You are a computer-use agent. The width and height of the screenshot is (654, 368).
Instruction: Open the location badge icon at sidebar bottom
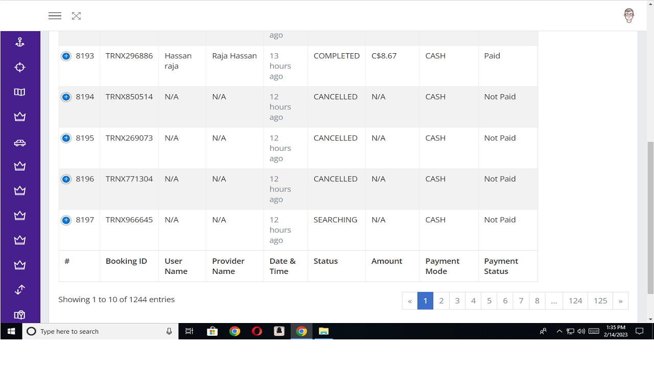click(x=20, y=315)
